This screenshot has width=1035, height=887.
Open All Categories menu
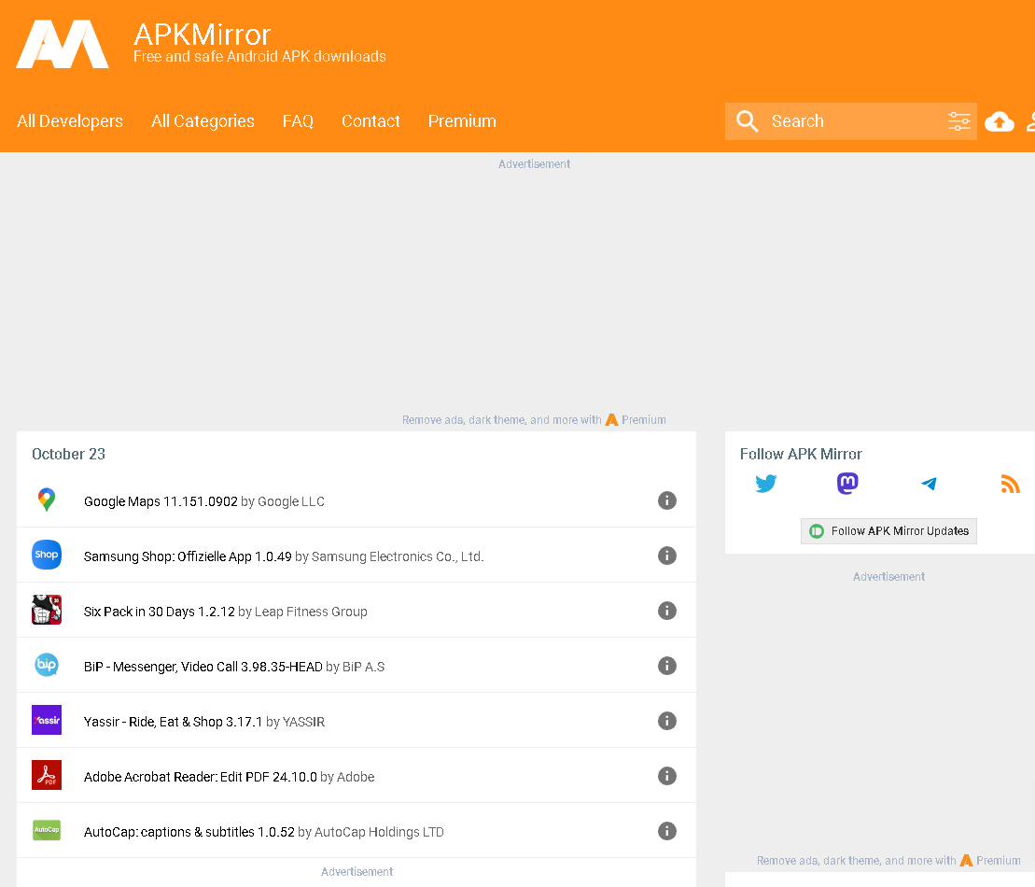(x=203, y=120)
